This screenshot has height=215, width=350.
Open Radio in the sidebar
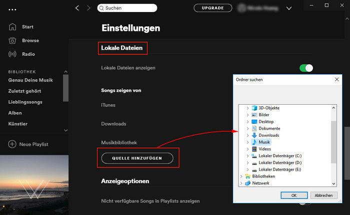28,54
